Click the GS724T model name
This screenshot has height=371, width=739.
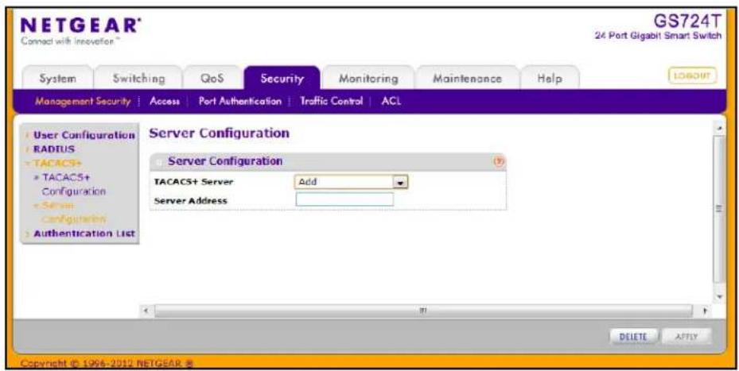click(687, 21)
